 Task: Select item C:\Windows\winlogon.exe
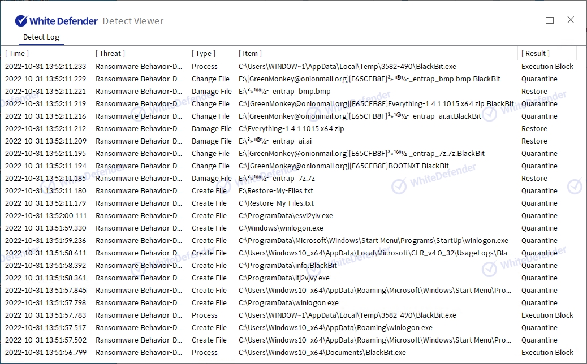point(280,228)
